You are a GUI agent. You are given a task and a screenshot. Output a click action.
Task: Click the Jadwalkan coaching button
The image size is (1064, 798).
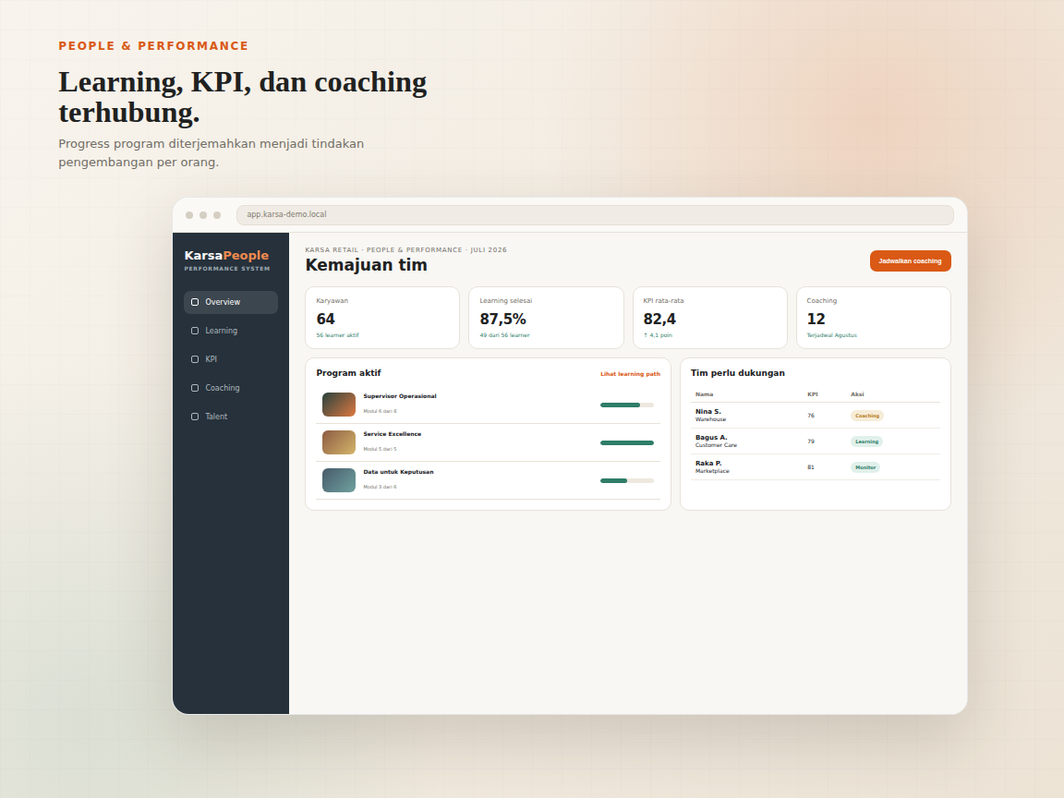910,260
